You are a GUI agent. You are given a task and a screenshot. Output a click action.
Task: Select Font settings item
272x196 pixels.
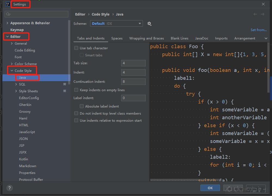click(x=18, y=57)
